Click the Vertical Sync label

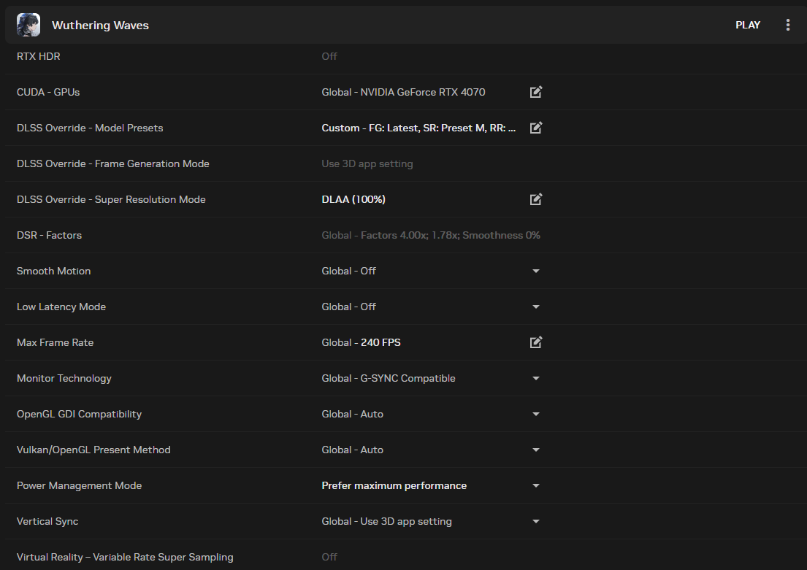click(47, 521)
